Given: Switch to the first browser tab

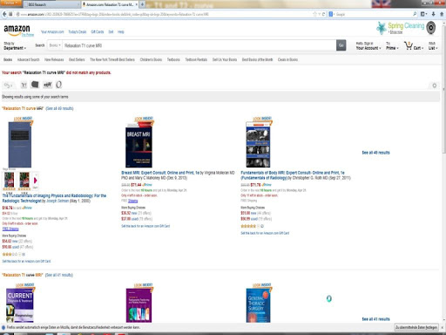Looking at the screenshot, I should click(51, 4).
